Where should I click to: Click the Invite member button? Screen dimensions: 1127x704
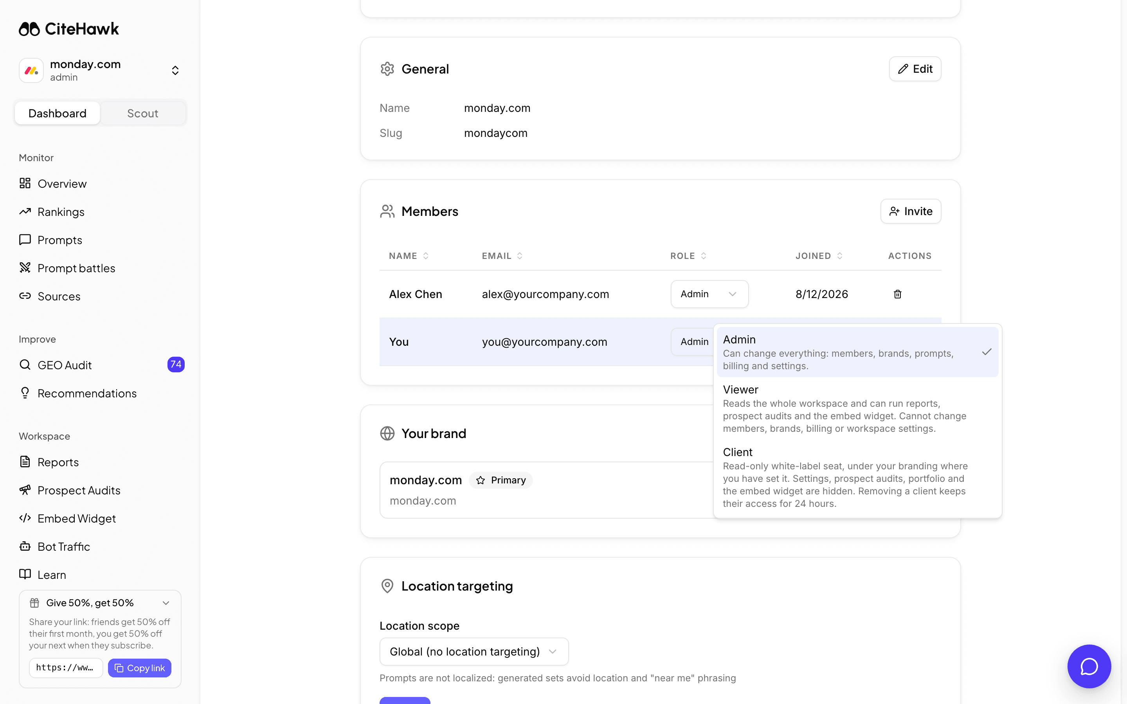(911, 211)
